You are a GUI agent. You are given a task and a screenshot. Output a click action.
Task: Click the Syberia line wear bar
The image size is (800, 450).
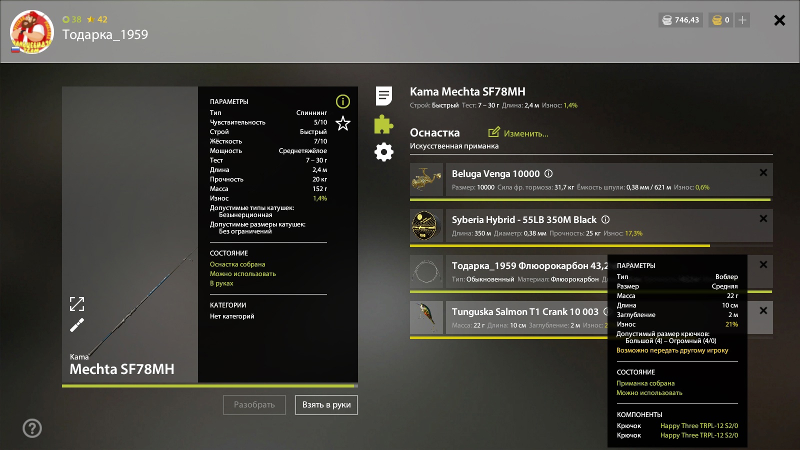pyautogui.click(x=591, y=245)
